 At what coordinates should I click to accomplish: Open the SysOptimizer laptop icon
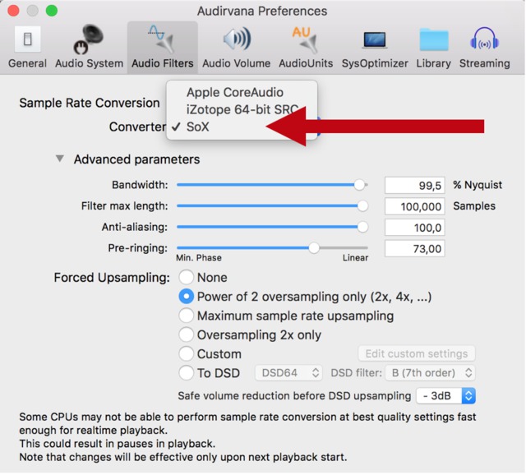(375, 40)
